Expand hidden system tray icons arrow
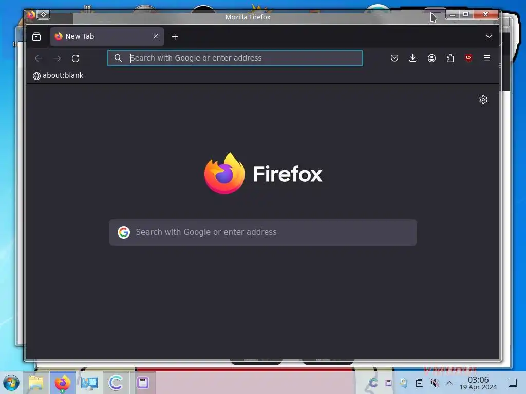The width and height of the screenshot is (526, 394). coord(449,383)
